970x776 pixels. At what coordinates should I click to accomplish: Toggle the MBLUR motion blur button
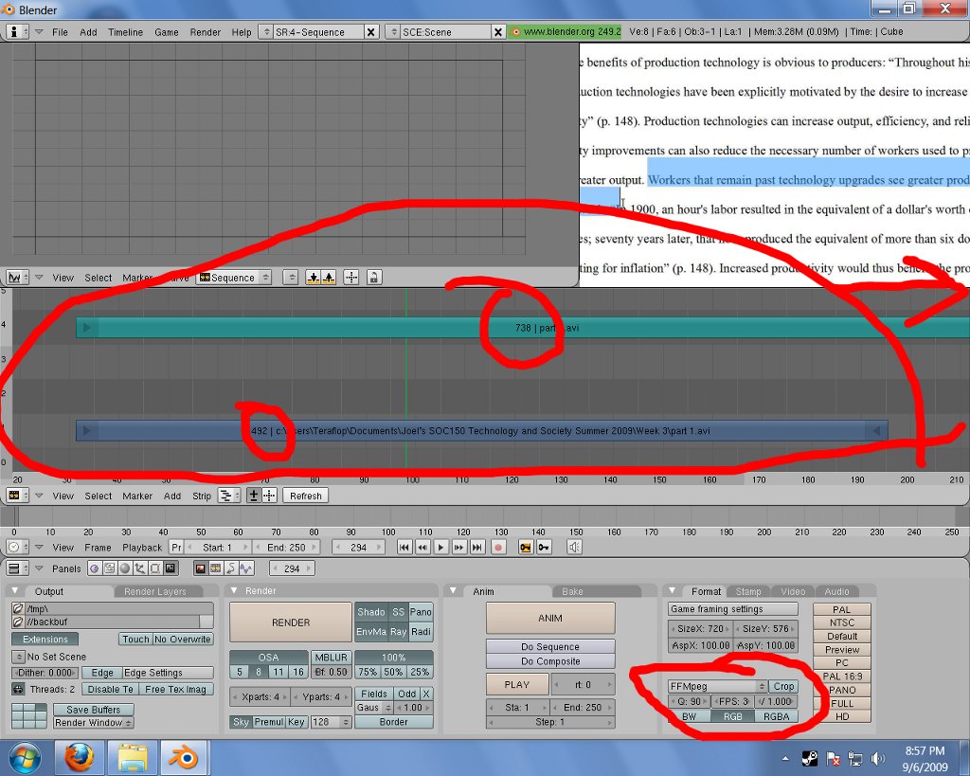[x=331, y=658]
